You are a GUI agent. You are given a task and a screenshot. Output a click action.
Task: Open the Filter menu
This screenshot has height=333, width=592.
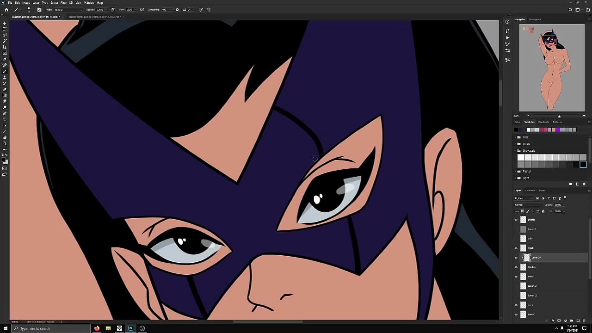coord(63,3)
